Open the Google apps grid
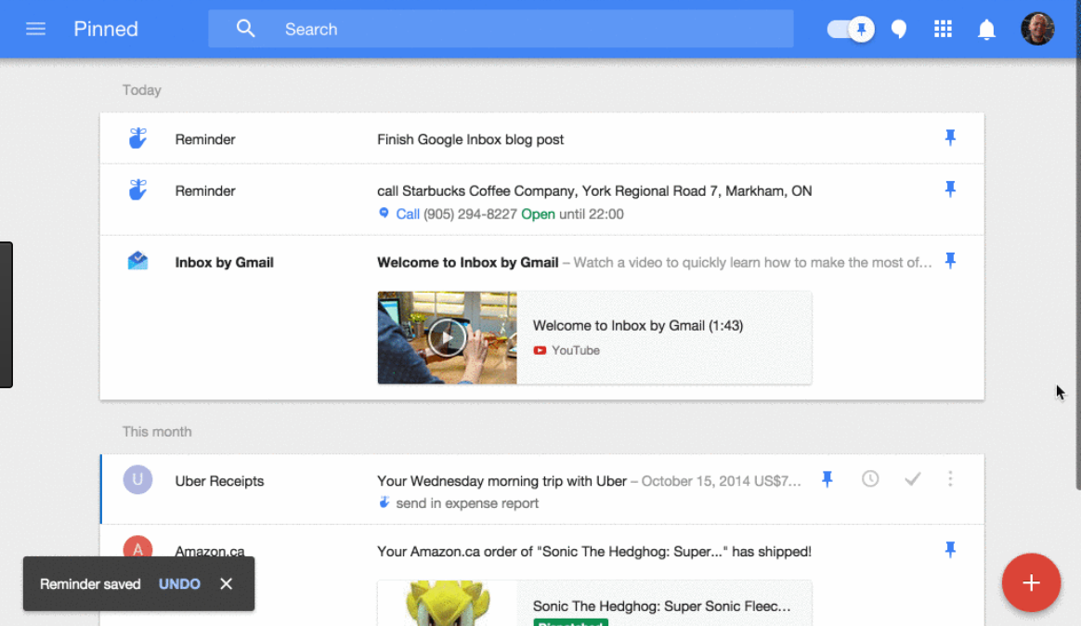This screenshot has width=1081, height=626. pyautogui.click(x=943, y=29)
